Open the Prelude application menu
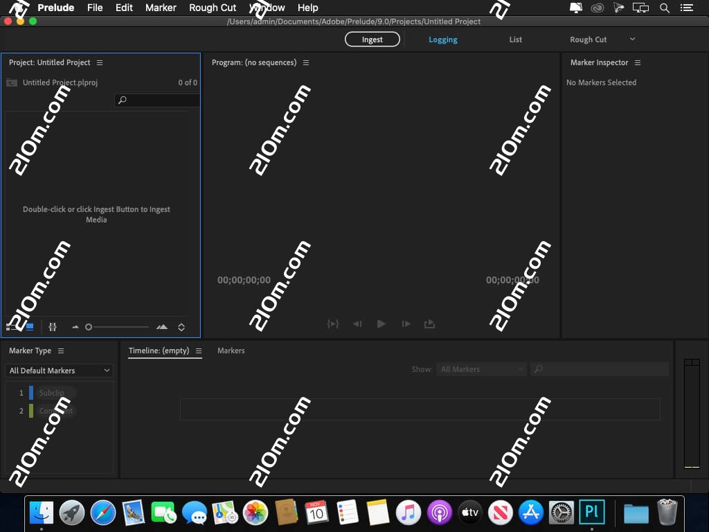This screenshot has height=532, width=709. click(55, 8)
